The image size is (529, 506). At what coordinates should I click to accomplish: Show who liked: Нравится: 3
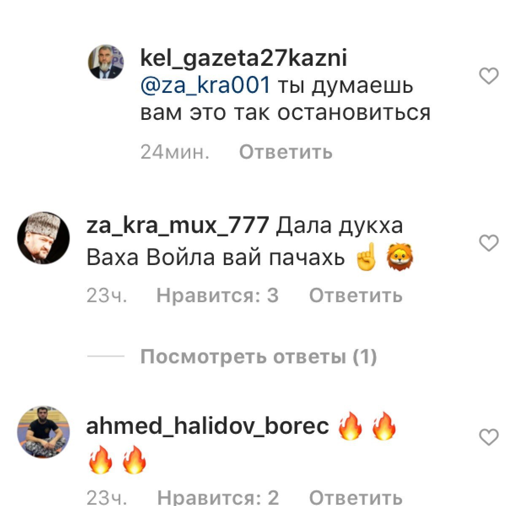click(218, 295)
